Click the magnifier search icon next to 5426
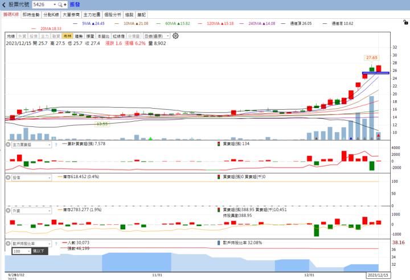This screenshot has width=410, height=280. (60, 5)
